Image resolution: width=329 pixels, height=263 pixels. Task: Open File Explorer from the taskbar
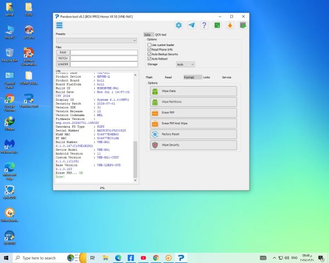105,258
